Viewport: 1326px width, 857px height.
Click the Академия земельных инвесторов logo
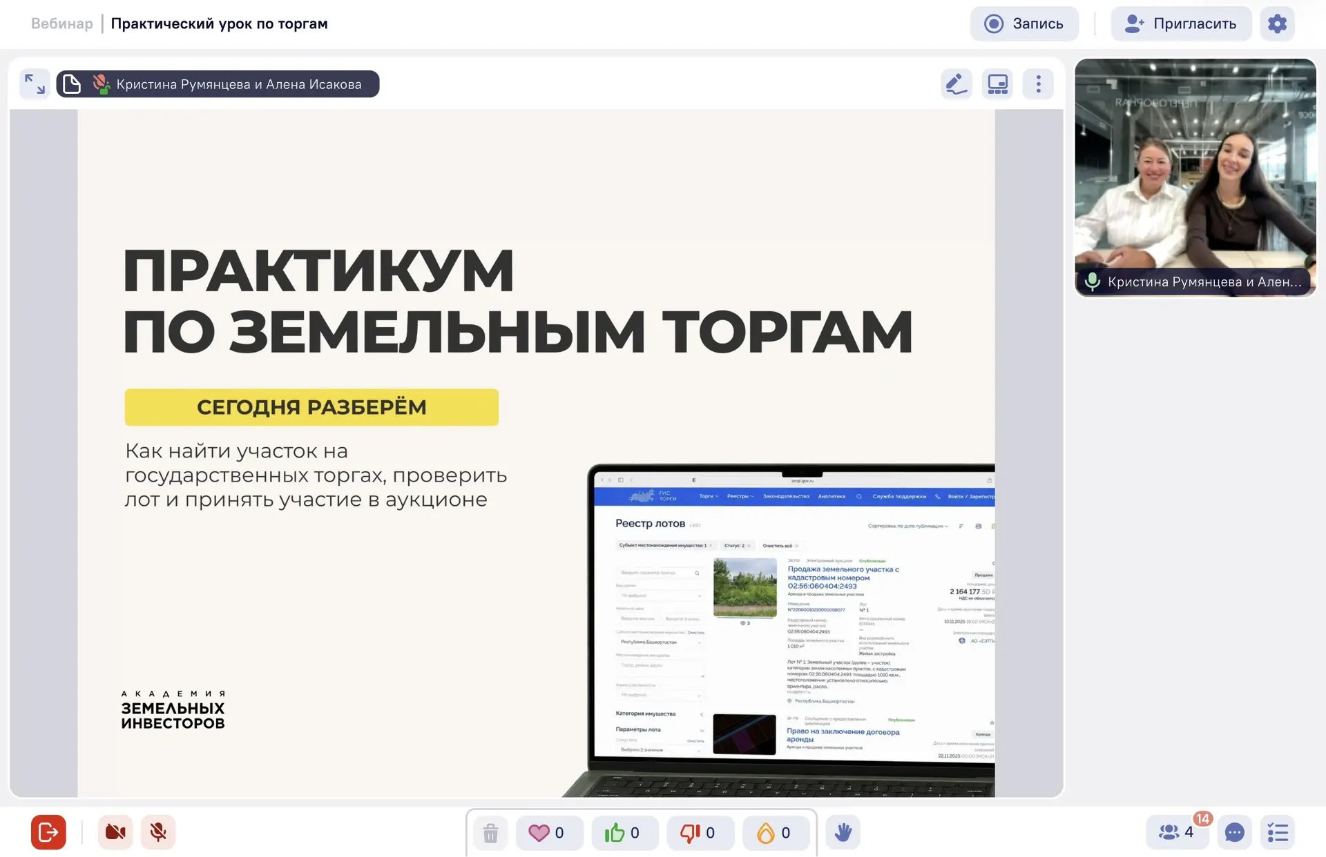click(x=173, y=710)
